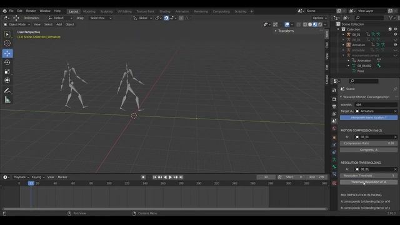Open the Tool properties tab icon
The height and width of the screenshot is (225, 400).
[334, 90]
